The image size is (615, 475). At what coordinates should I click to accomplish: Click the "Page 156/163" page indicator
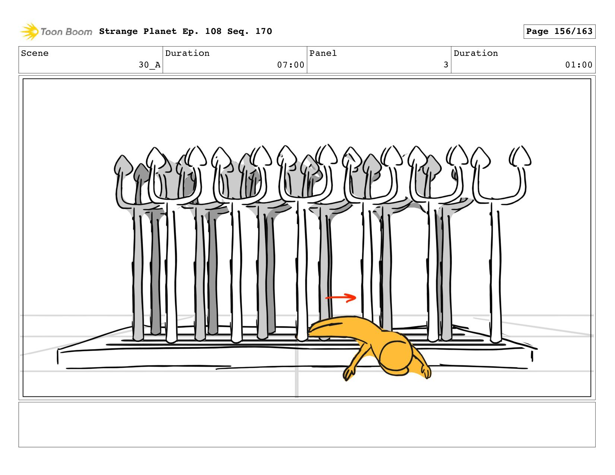[559, 31]
